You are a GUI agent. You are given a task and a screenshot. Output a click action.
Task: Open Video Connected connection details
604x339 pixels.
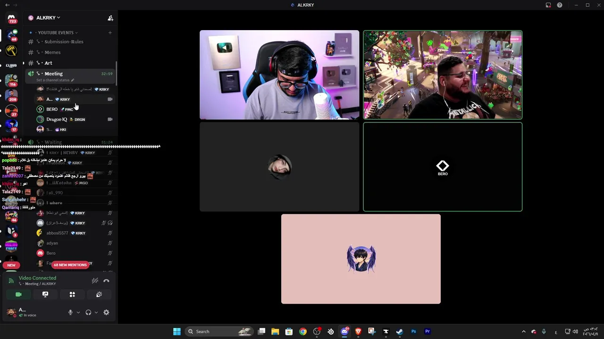pos(37,278)
